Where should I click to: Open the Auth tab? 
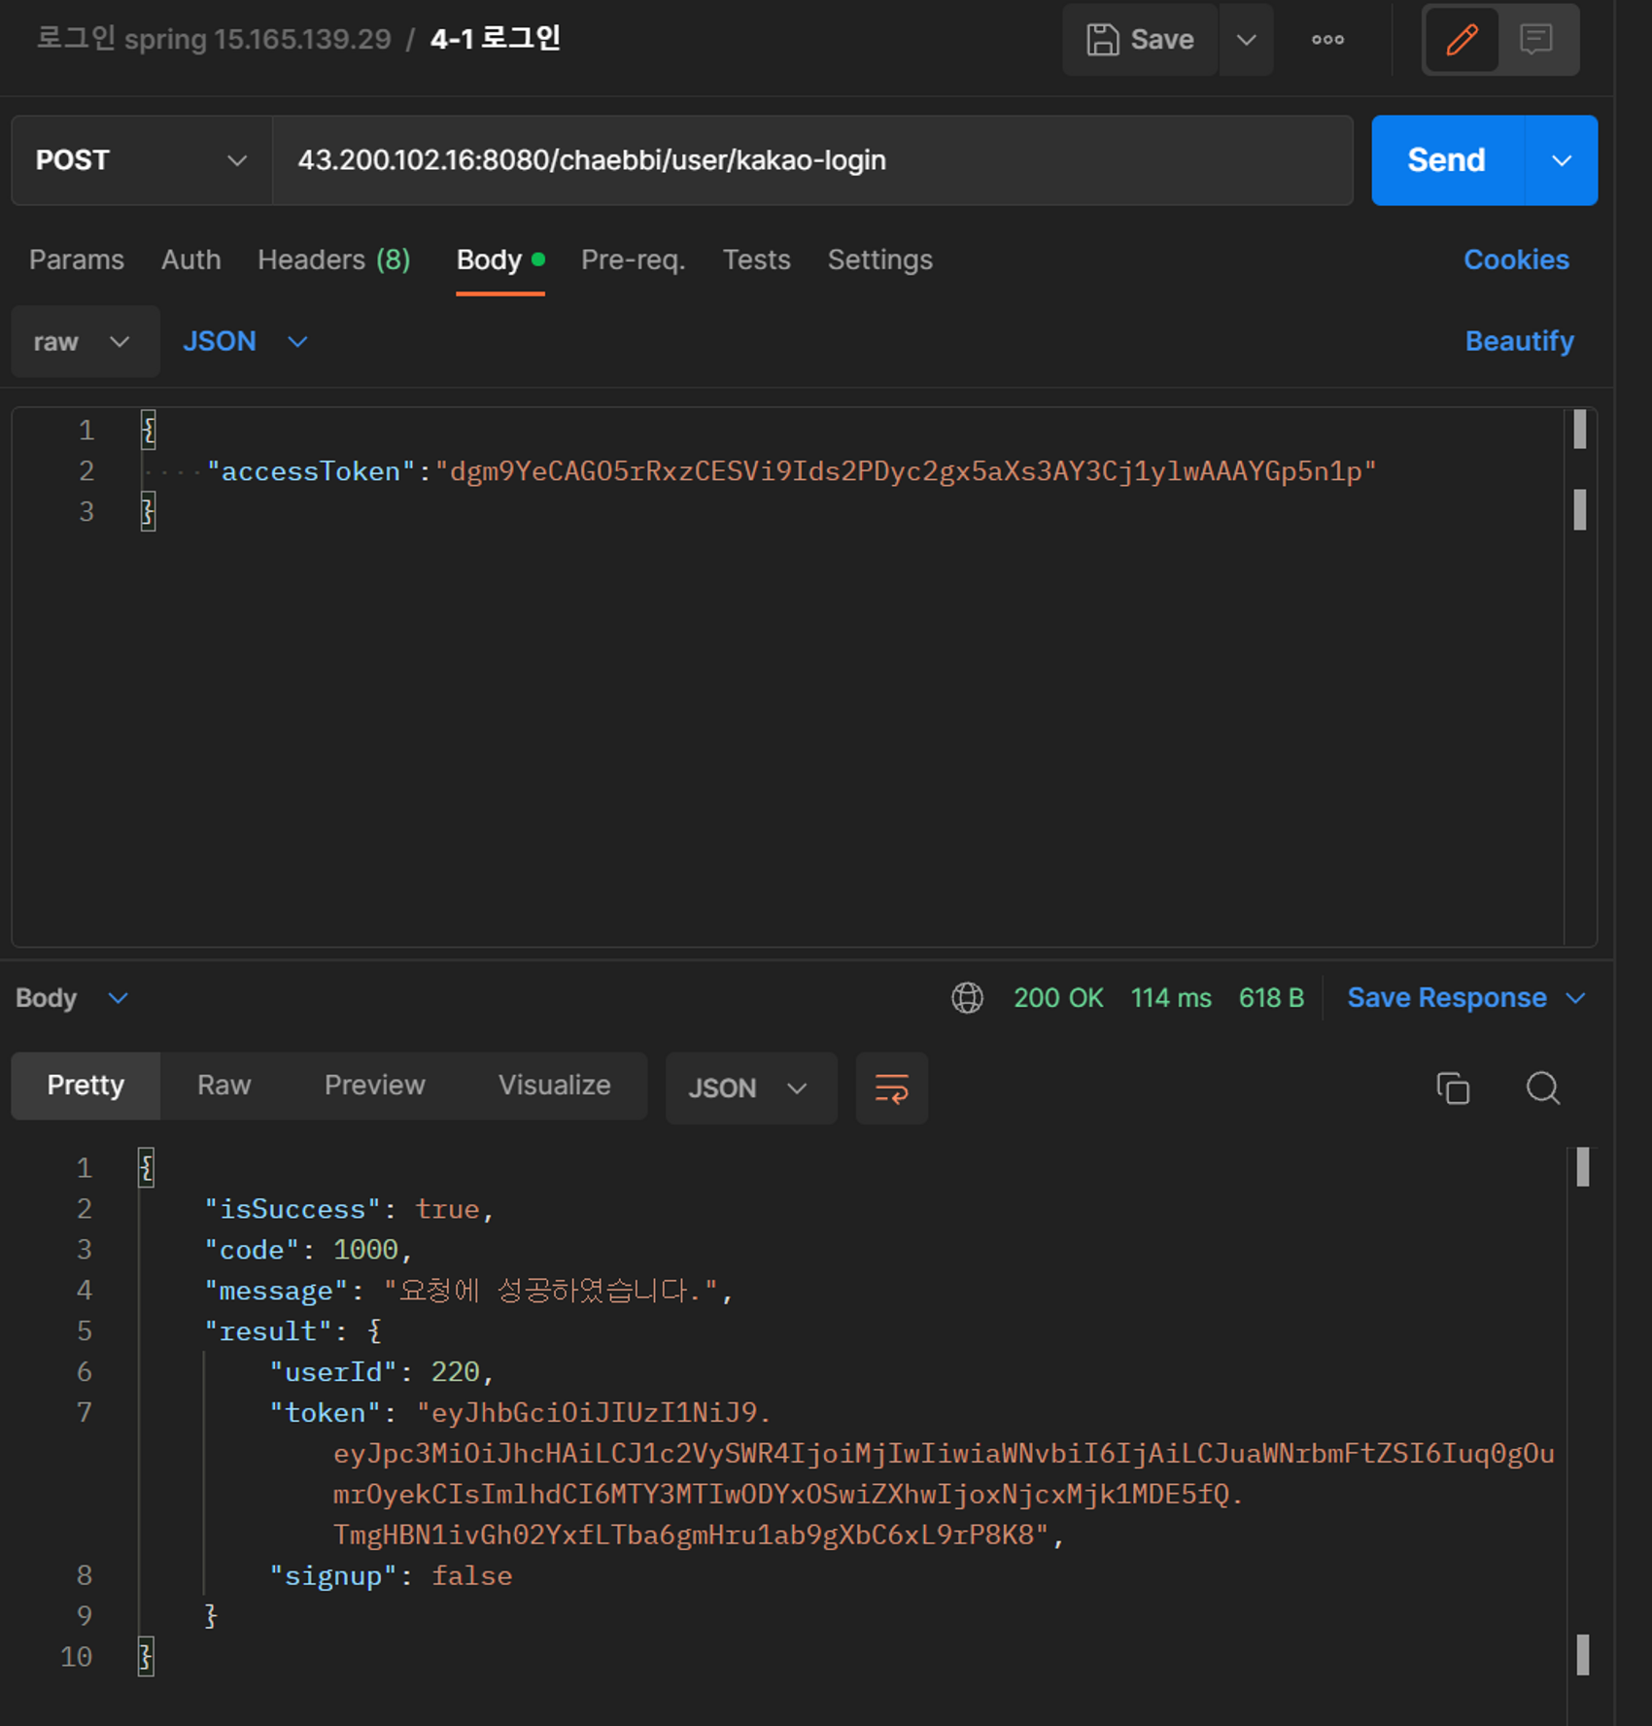coord(191,260)
